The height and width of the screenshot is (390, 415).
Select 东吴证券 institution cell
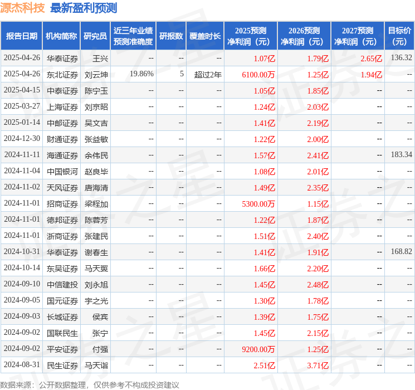click(62, 269)
